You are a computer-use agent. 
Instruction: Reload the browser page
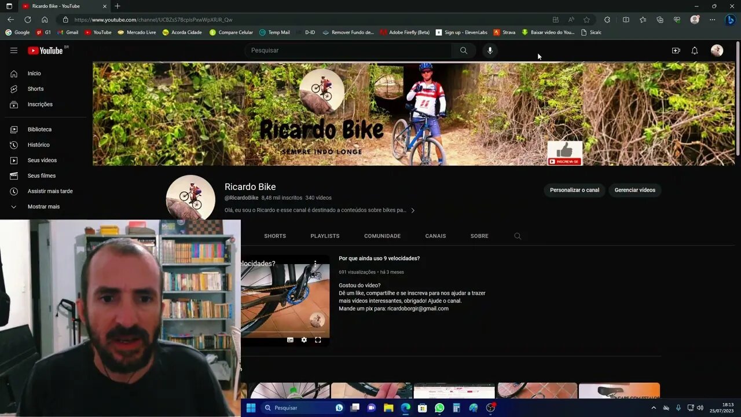click(27, 19)
